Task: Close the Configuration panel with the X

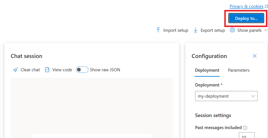Action: [x=255, y=56]
